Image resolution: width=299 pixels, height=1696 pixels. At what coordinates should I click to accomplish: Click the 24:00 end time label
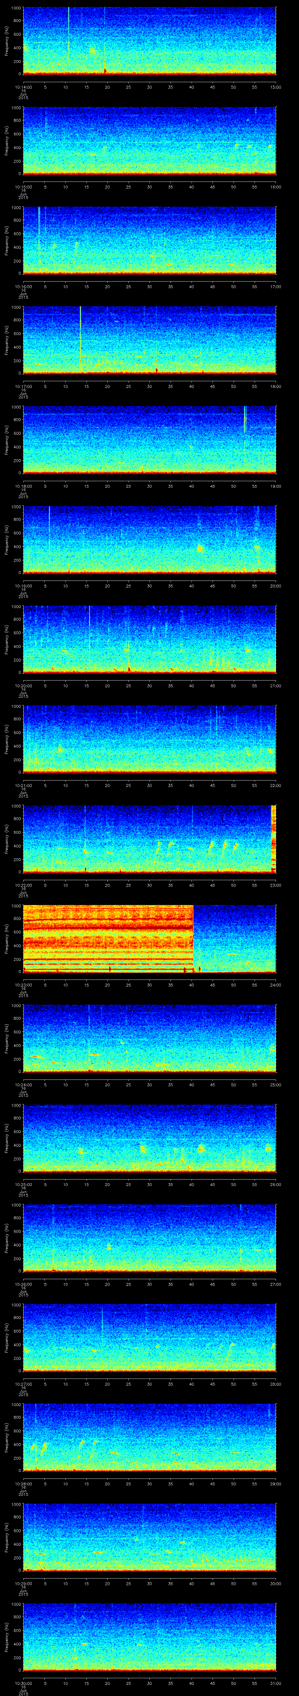pyautogui.click(x=276, y=985)
